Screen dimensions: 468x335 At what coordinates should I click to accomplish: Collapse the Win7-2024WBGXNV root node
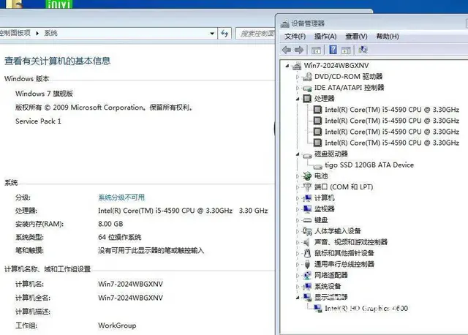click(x=287, y=66)
